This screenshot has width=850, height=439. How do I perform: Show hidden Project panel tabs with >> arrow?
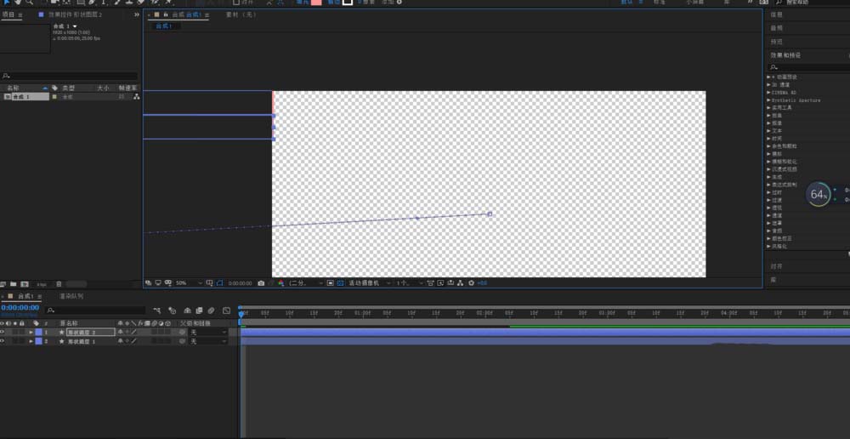pyautogui.click(x=137, y=14)
